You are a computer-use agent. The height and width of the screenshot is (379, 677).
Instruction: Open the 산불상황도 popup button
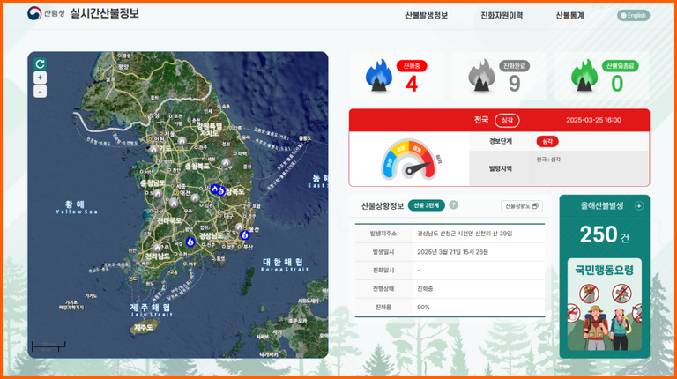pos(522,206)
